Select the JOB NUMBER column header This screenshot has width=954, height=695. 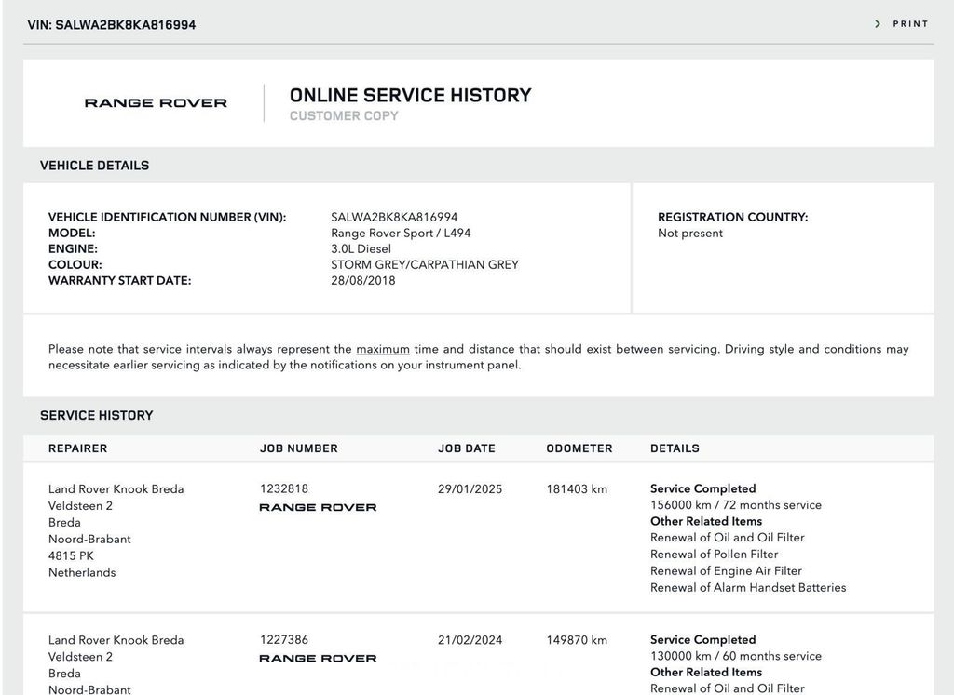(298, 448)
